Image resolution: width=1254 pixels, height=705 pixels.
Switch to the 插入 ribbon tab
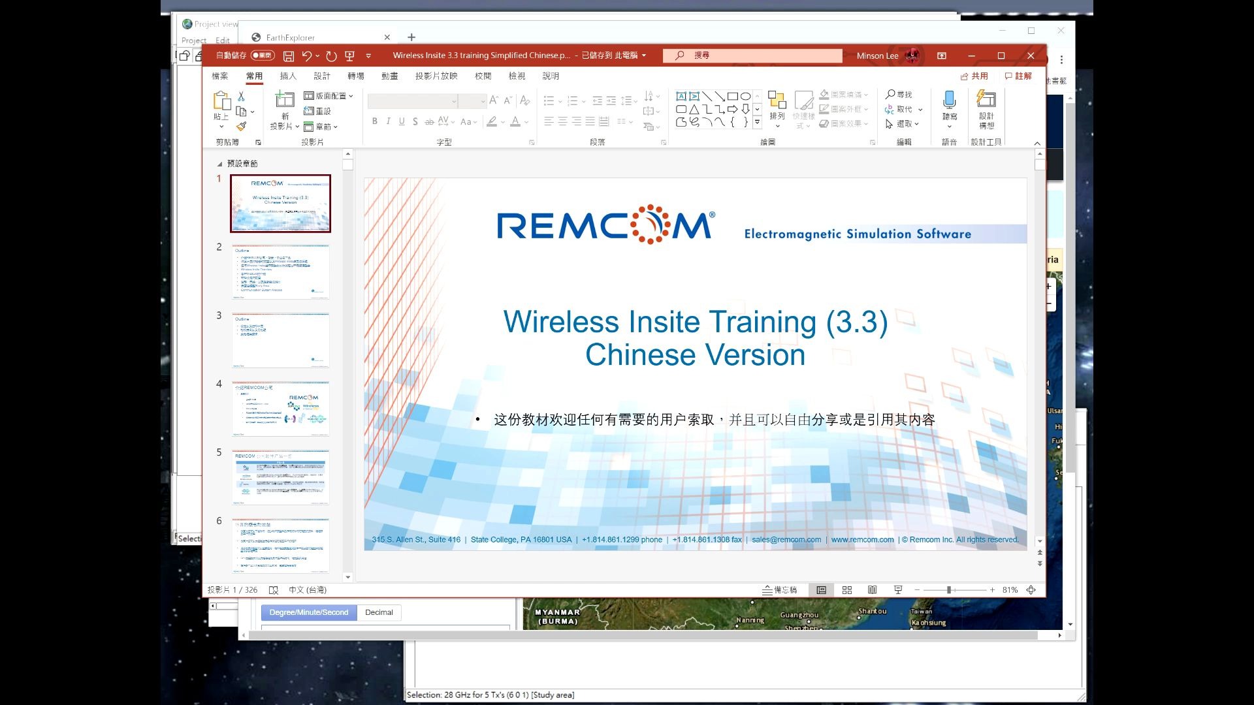coord(289,76)
